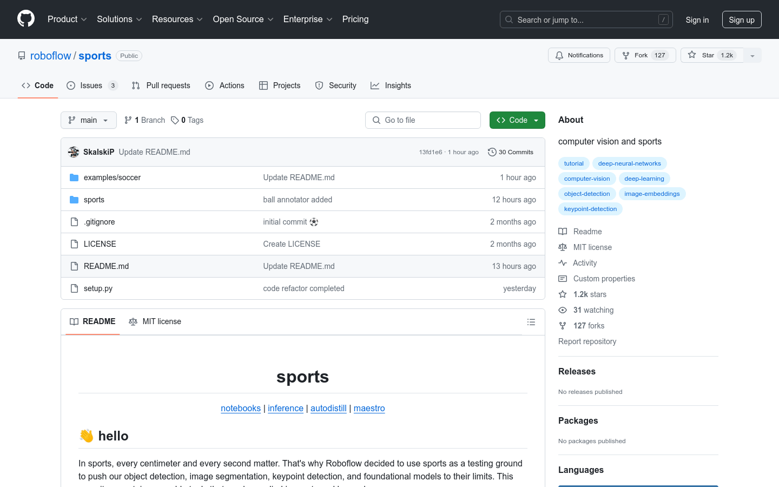Open the Enterprise menu
This screenshot has height=487, width=779.
(308, 19)
